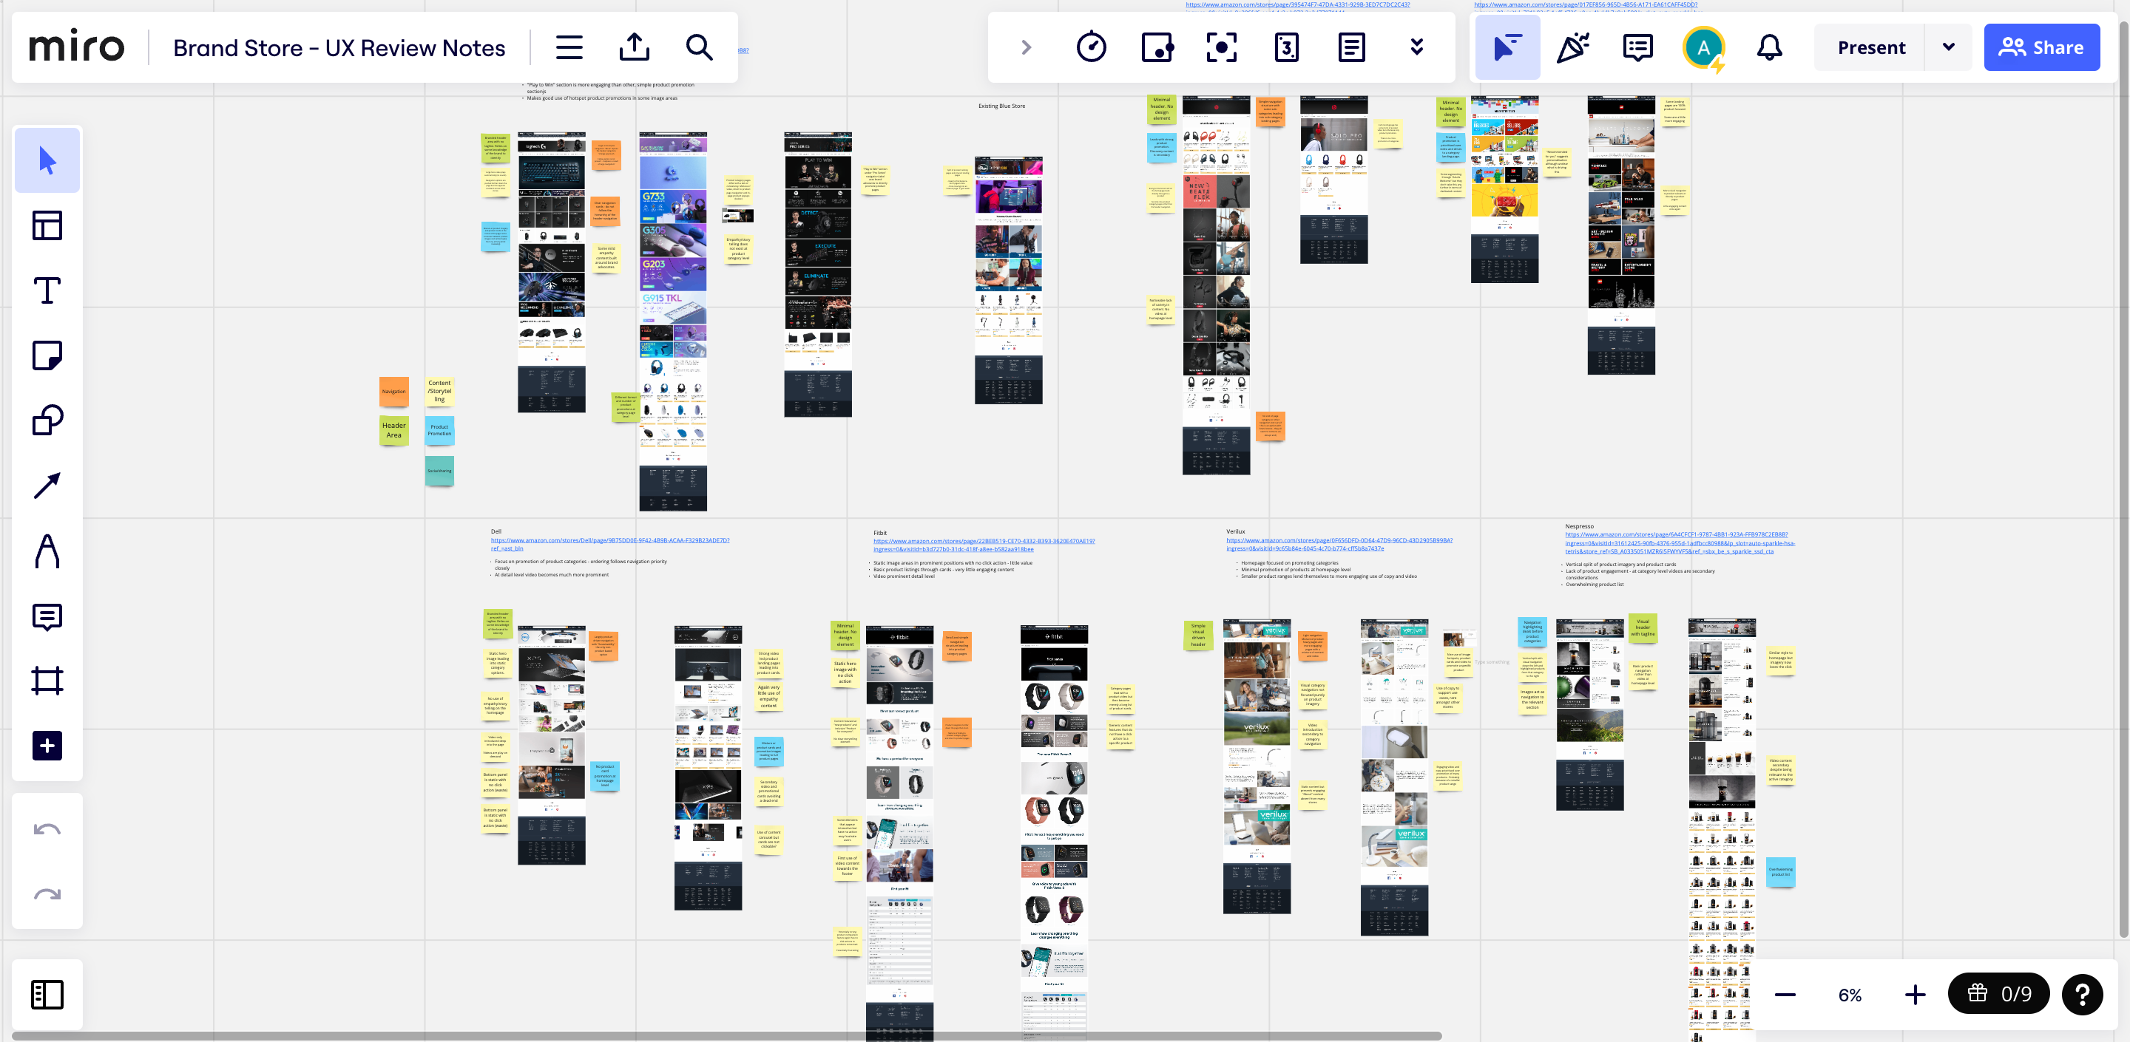The height and width of the screenshot is (1042, 2130).
Task: Click the Redo arrow
Action: (x=47, y=894)
